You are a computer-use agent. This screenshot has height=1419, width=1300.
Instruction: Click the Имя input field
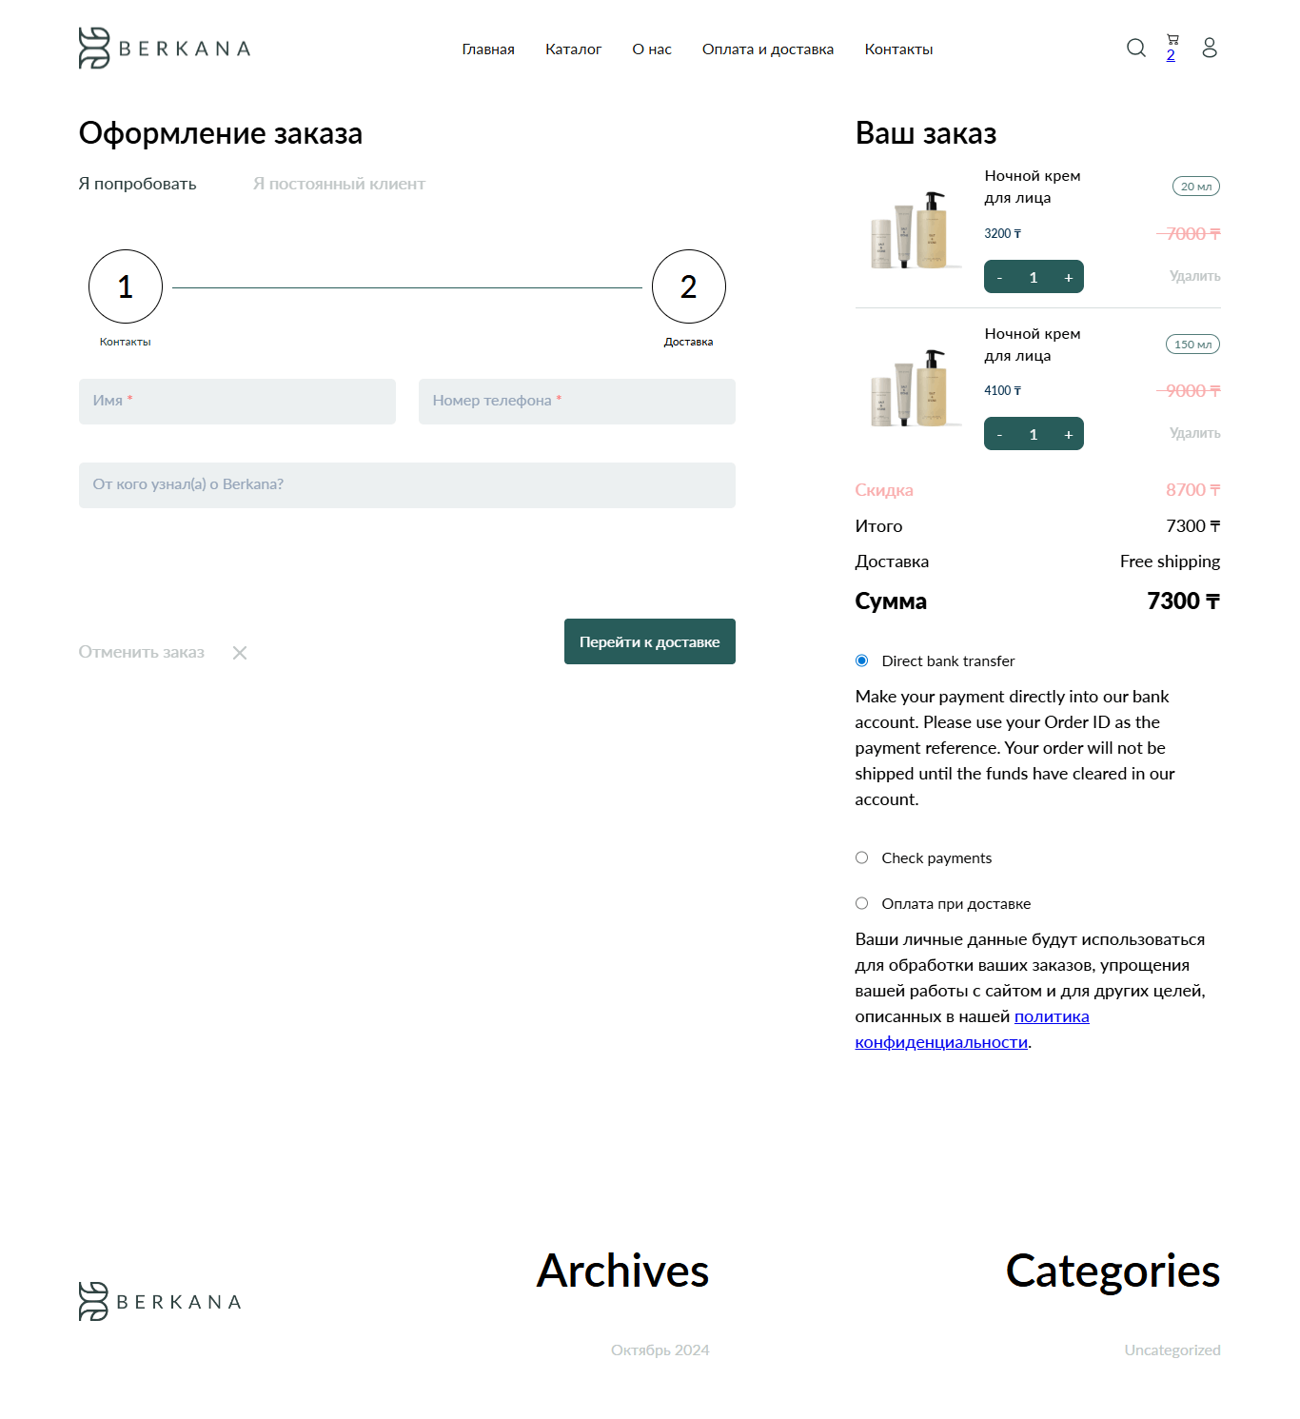(x=237, y=402)
